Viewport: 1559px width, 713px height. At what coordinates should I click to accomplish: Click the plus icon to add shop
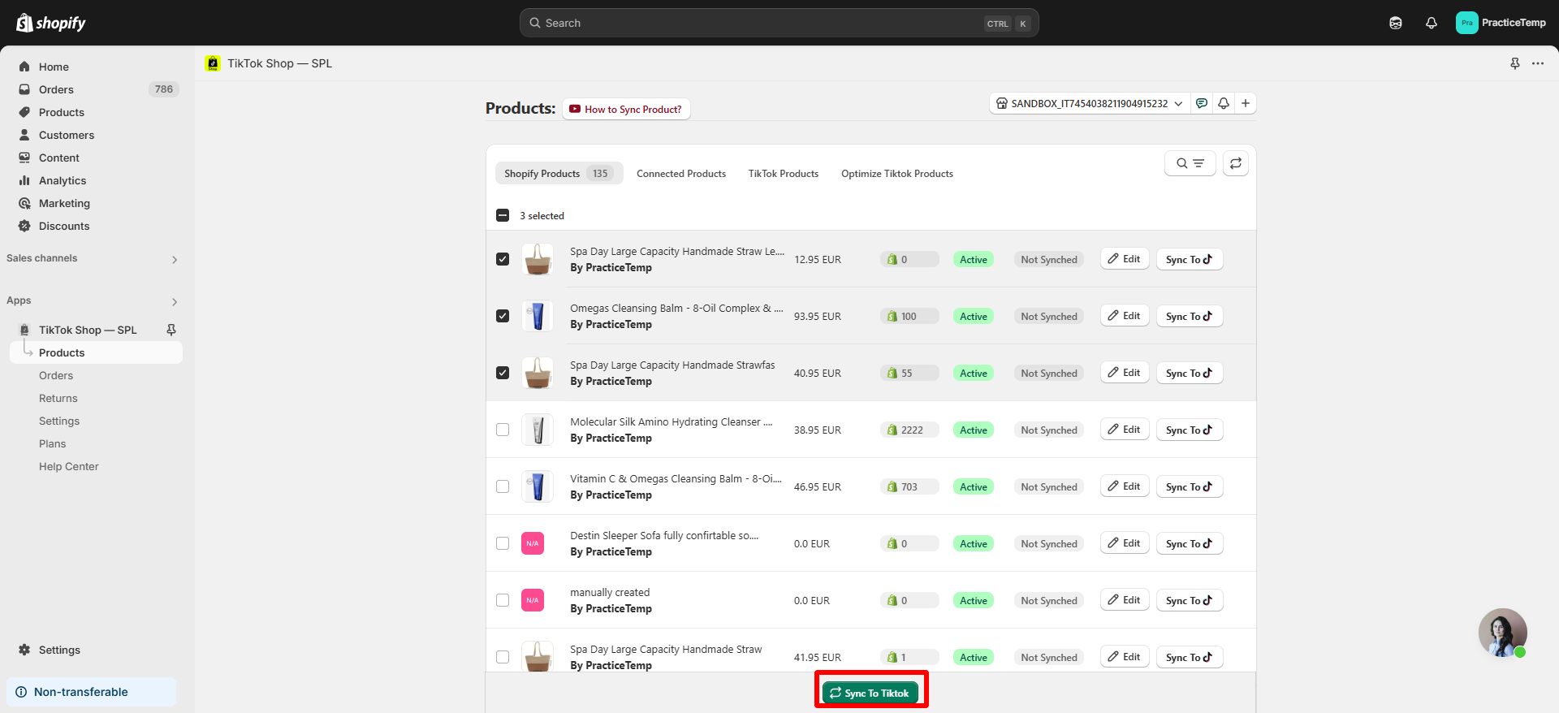(1246, 103)
